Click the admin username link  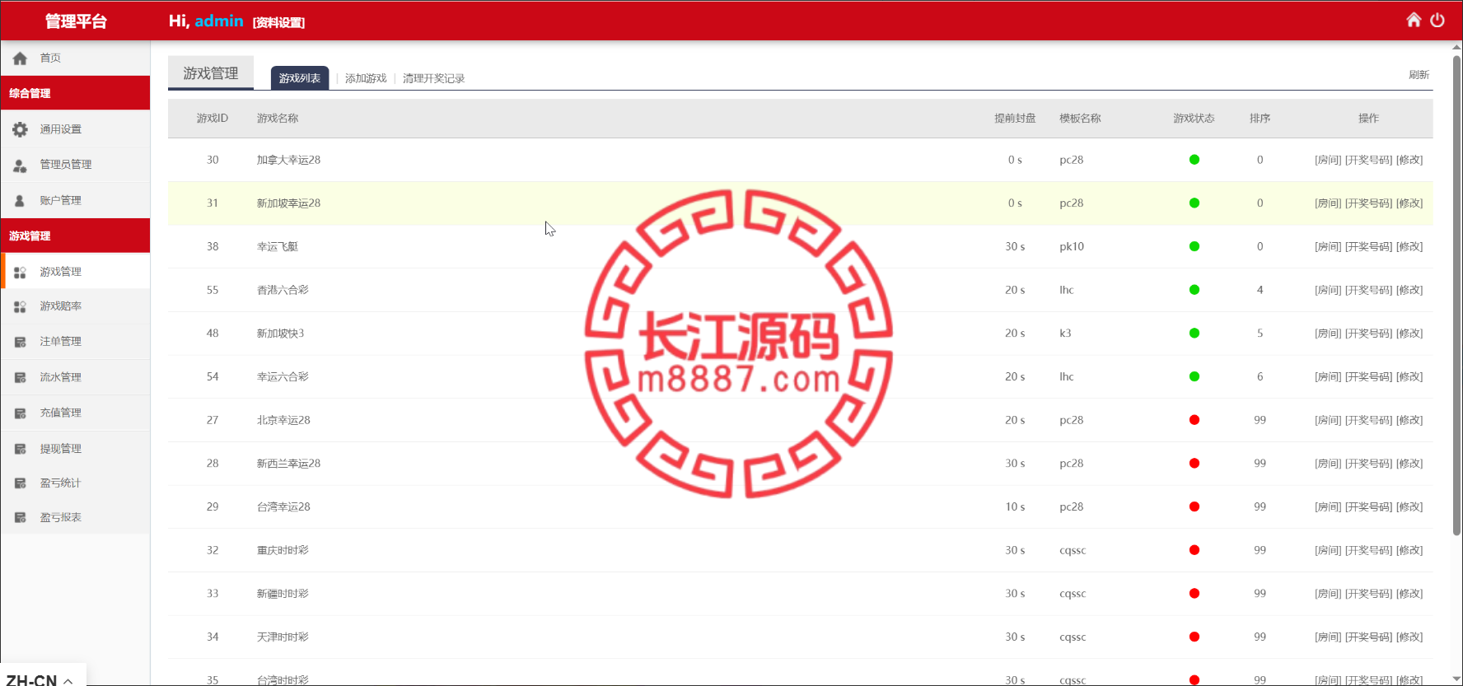219,21
